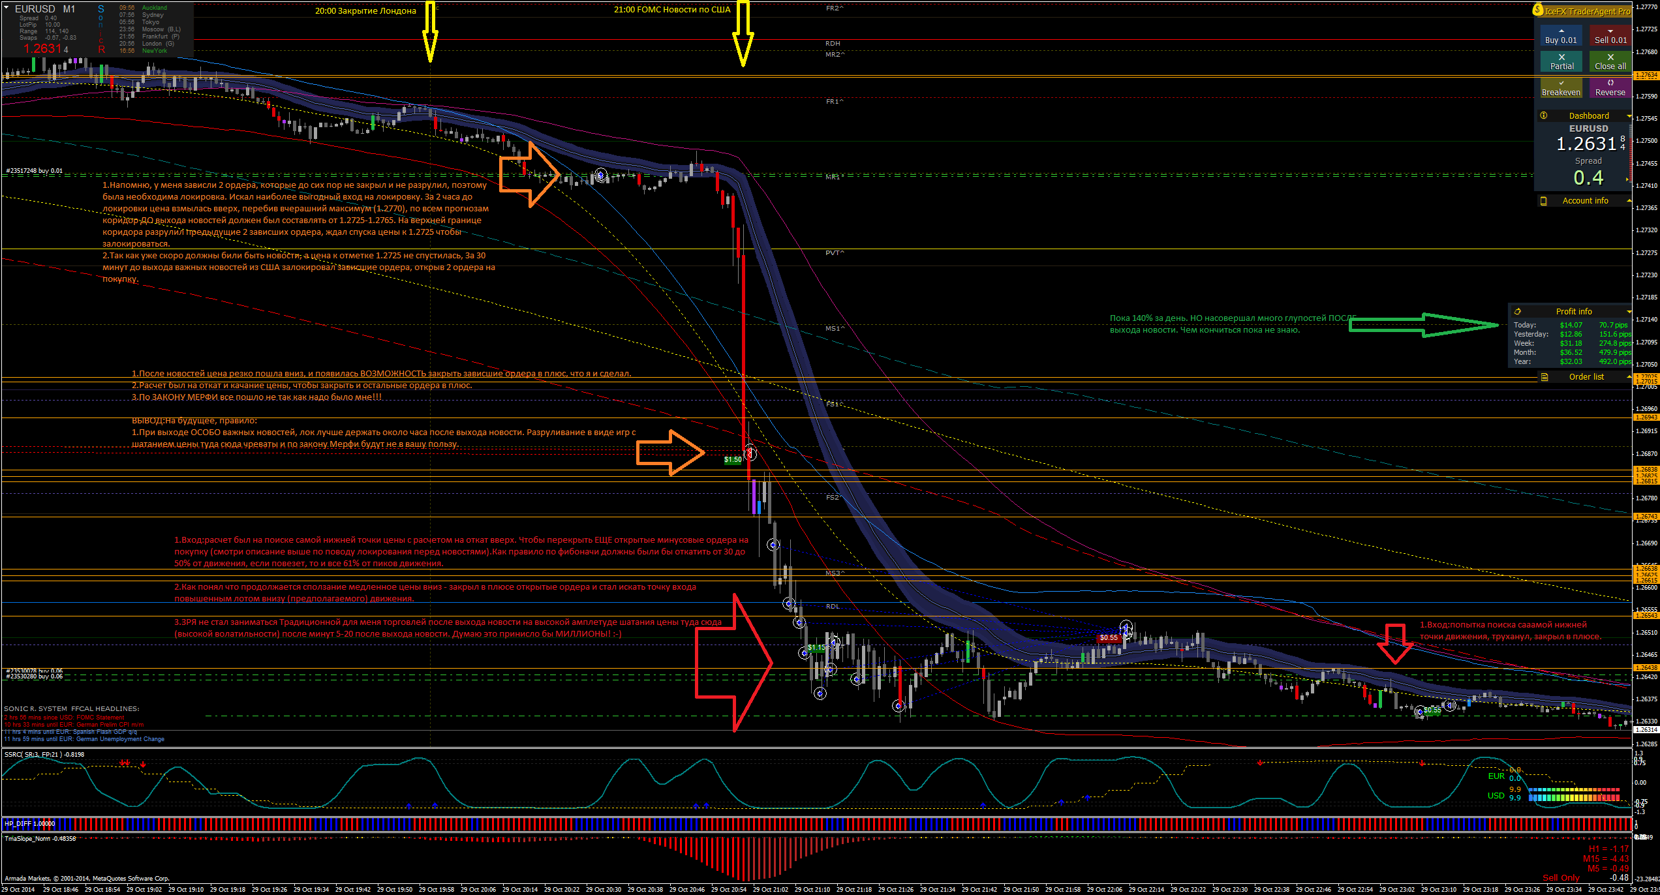The height and width of the screenshot is (895, 1660).
Task: Click the HP_DIFF indicator label
Action: coord(29,824)
